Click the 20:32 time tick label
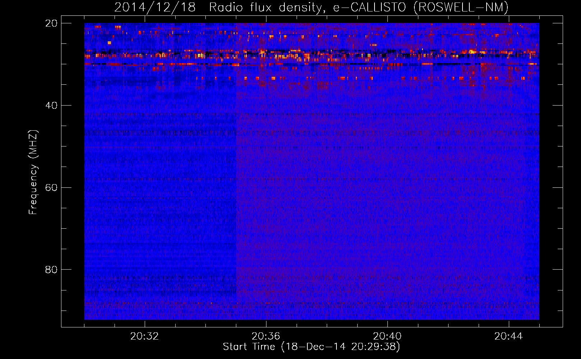The image size is (581, 359). click(144, 336)
